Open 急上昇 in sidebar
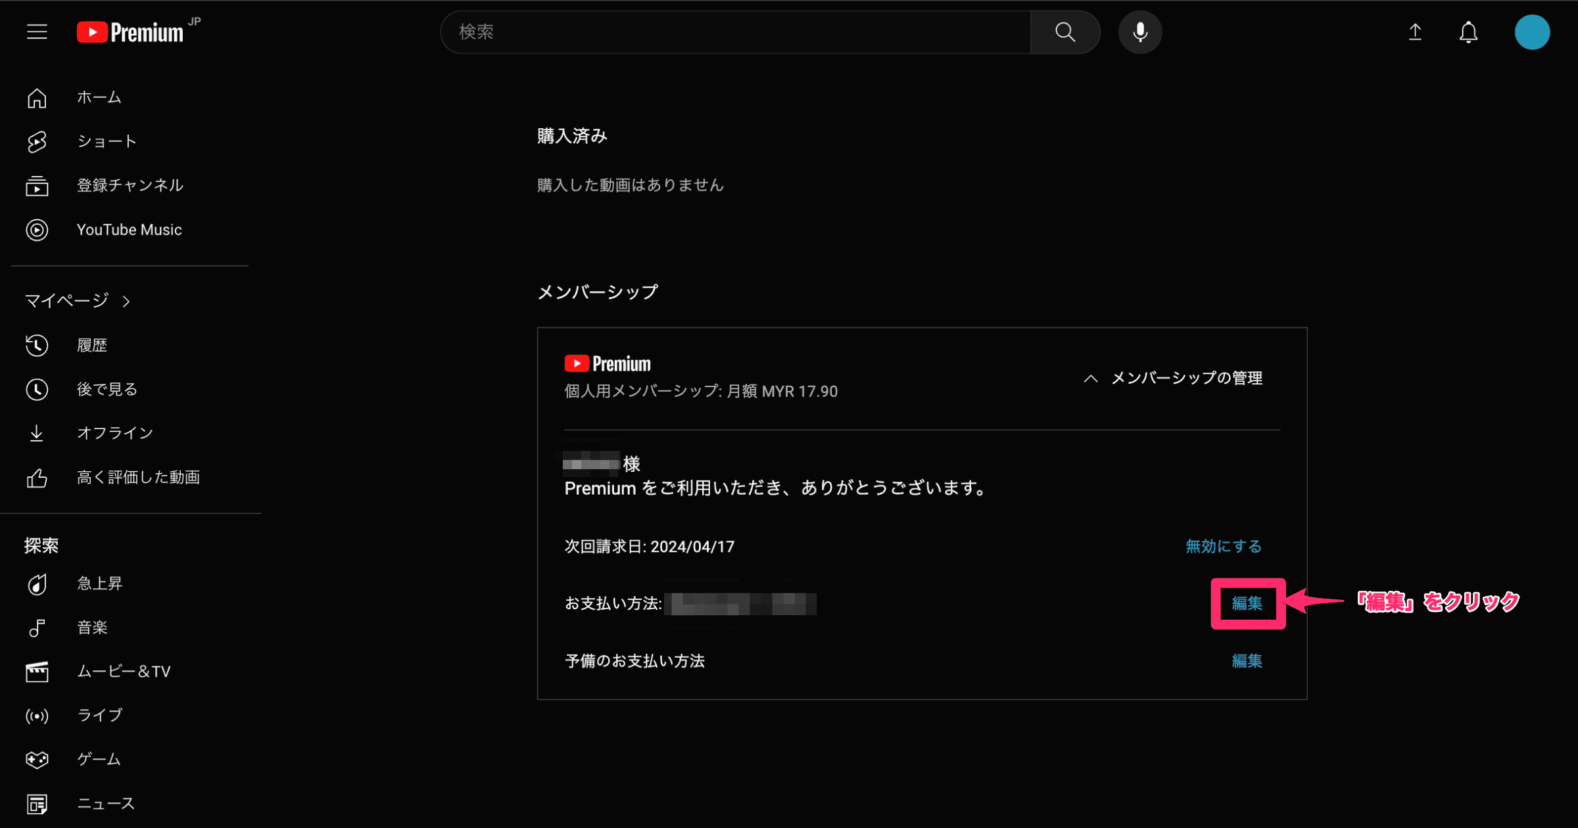Screen dimensions: 1578x828 [x=99, y=584]
